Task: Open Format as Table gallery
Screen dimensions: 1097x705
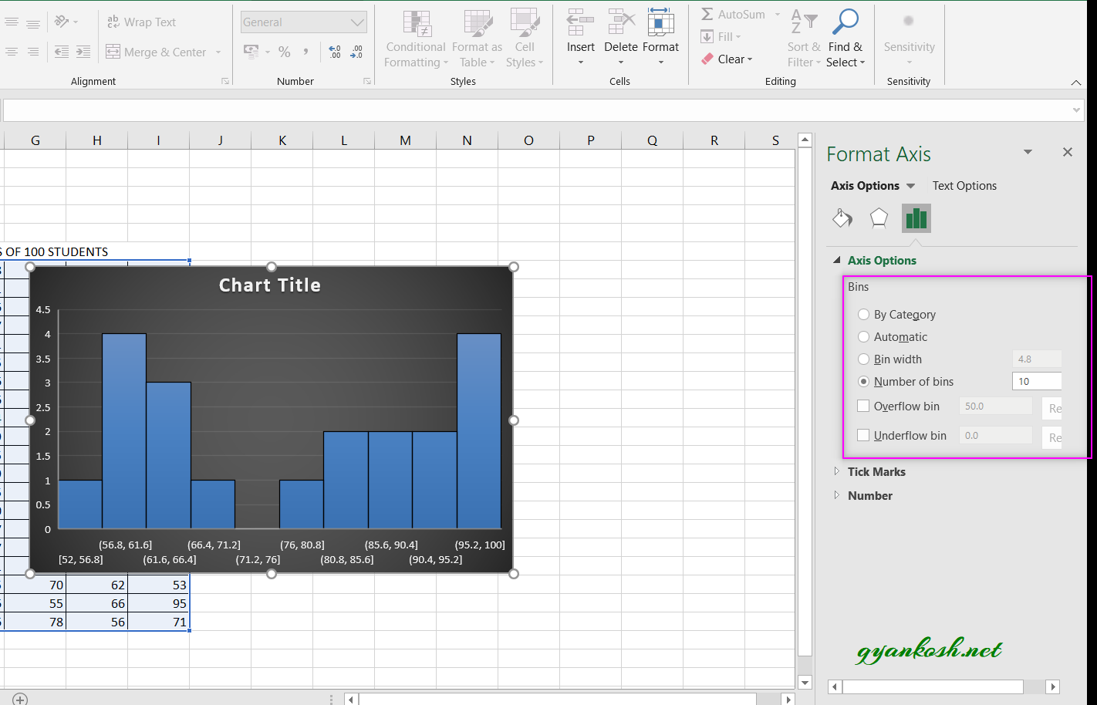Action: point(477,39)
